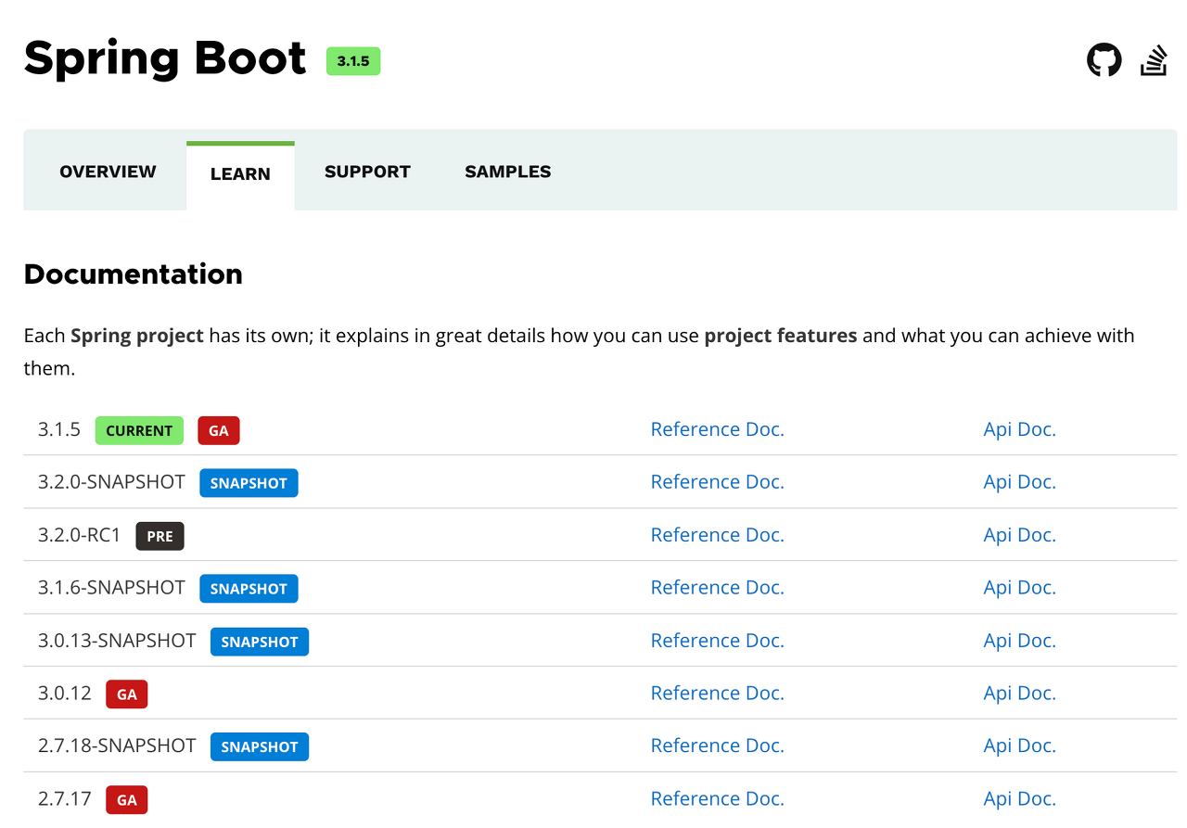Viewport: 1187px width, 828px height.
Task: Switch to the OVERVIEW tab
Action: [108, 172]
